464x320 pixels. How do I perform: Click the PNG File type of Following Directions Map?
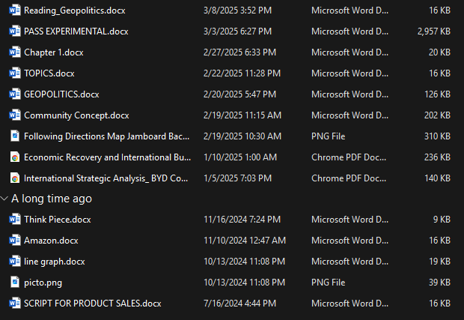[x=329, y=136]
